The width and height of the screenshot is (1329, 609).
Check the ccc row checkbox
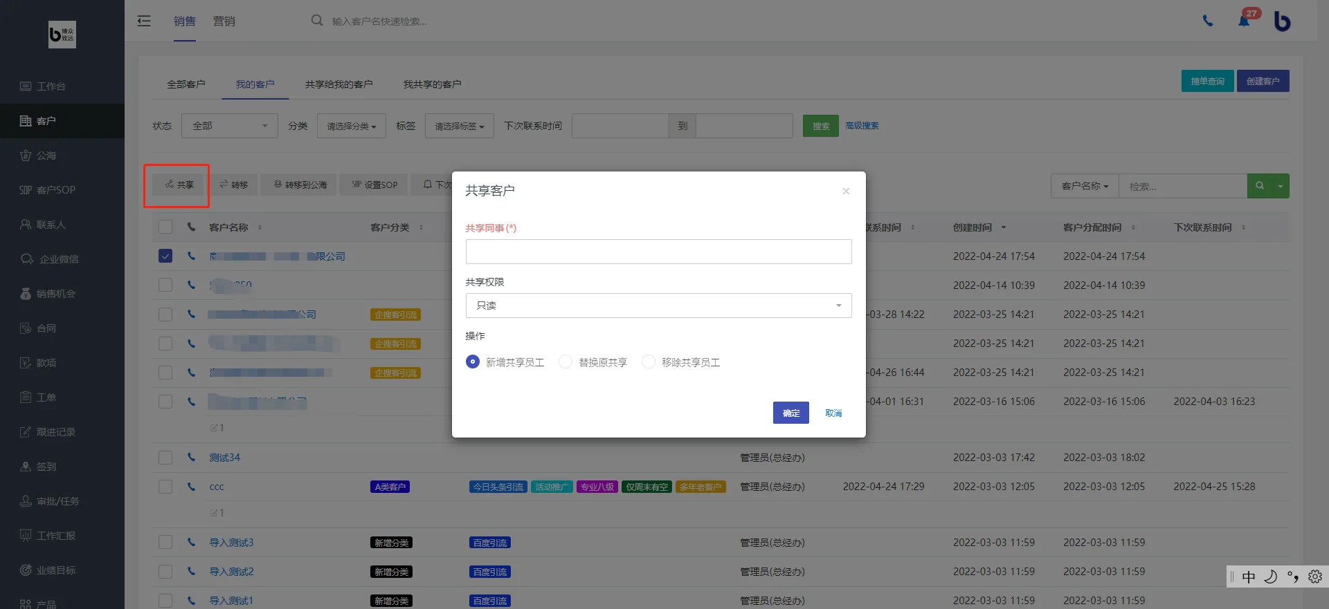pyautogui.click(x=165, y=486)
